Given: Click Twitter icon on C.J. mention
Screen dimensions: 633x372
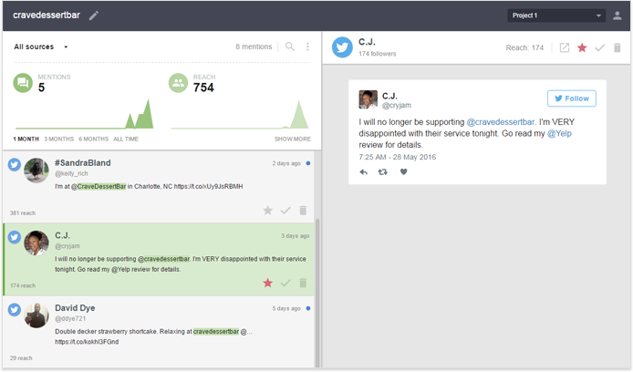Looking at the screenshot, I should pos(15,237).
